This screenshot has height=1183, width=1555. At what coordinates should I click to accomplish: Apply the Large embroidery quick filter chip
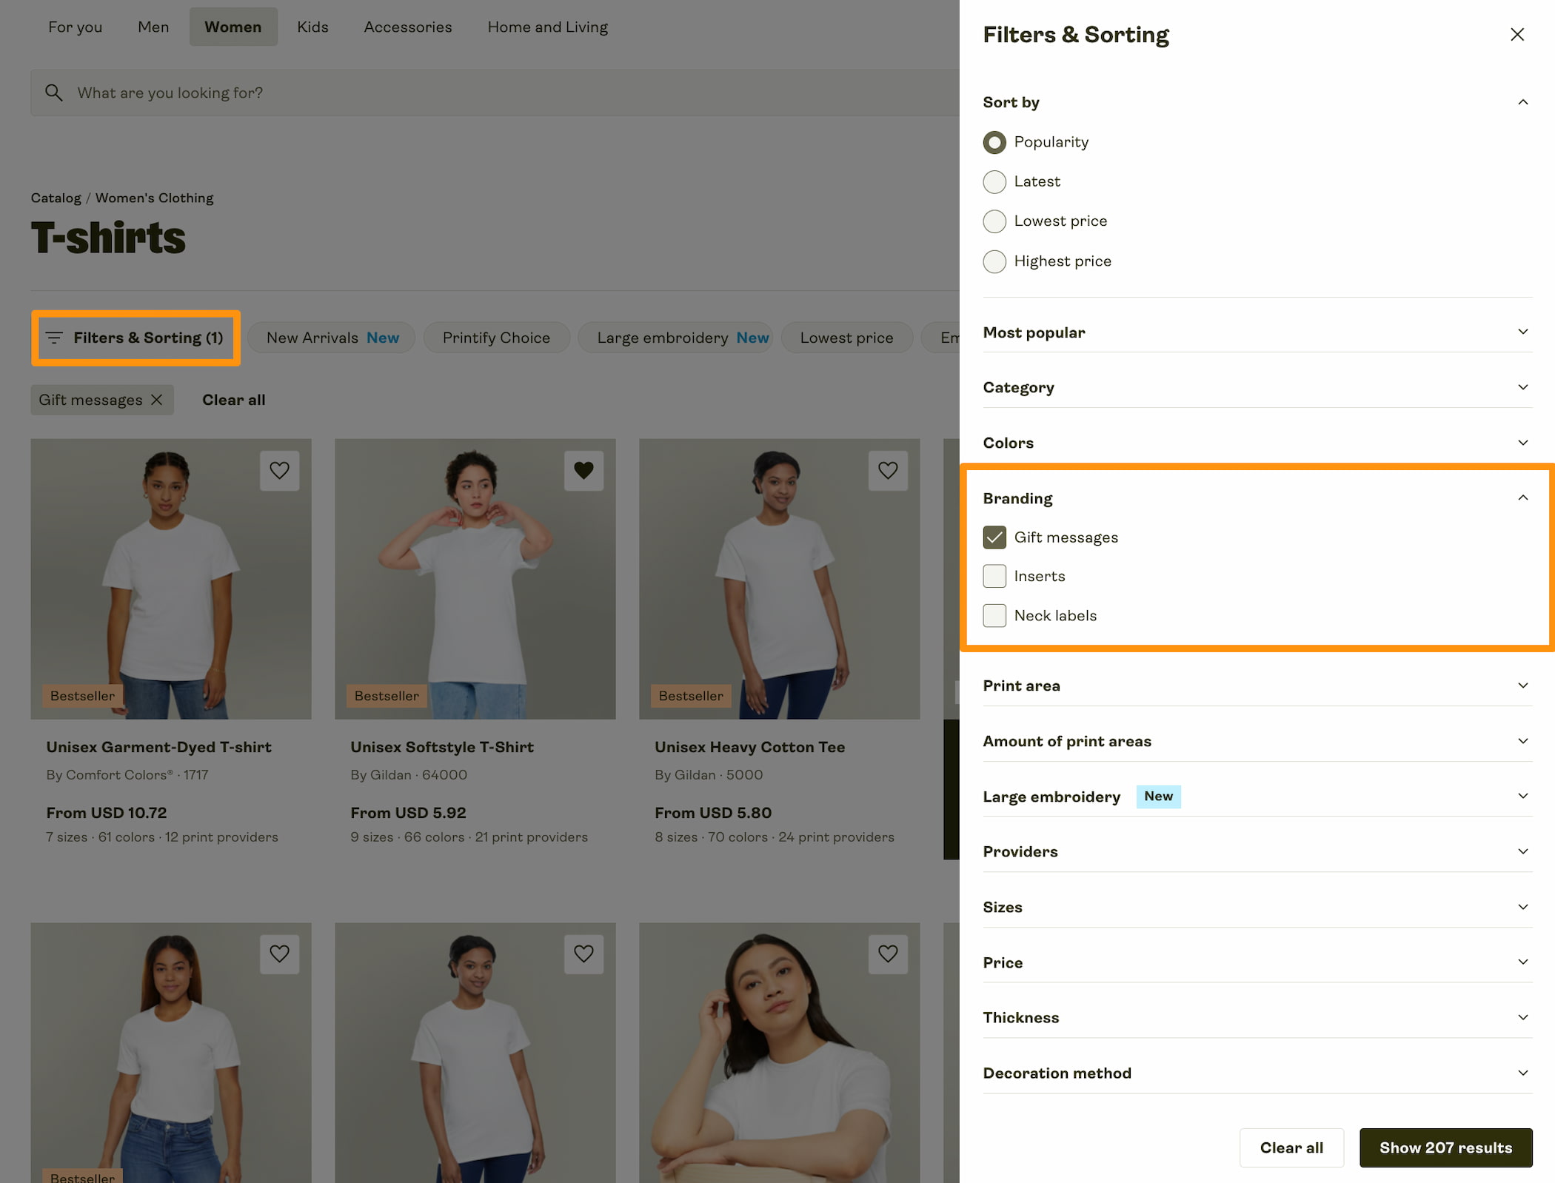pos(676,338)
